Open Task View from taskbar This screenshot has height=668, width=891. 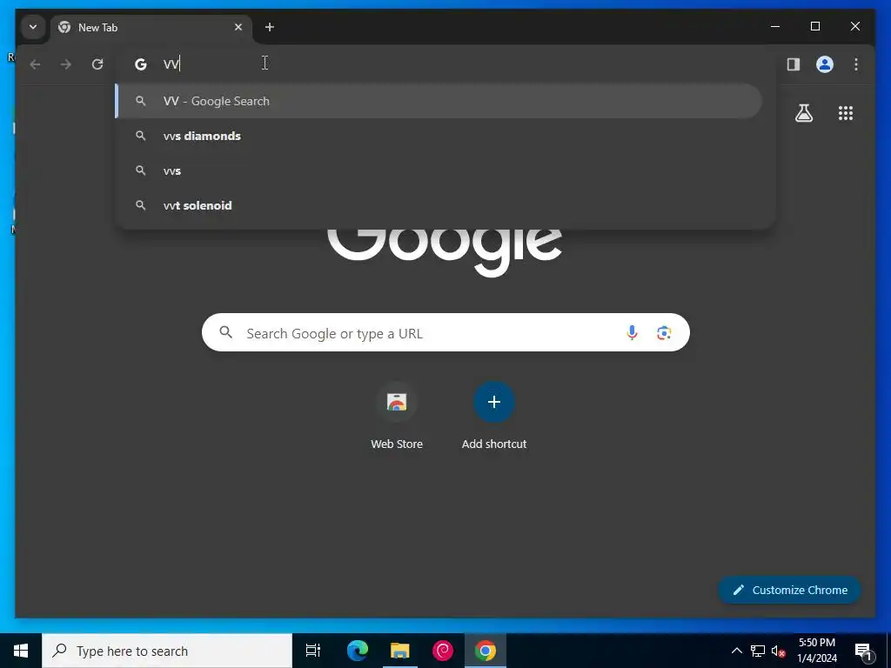click(313, 651)
